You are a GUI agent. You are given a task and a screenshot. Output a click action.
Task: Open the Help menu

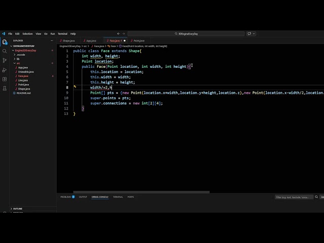coord(73,34)
